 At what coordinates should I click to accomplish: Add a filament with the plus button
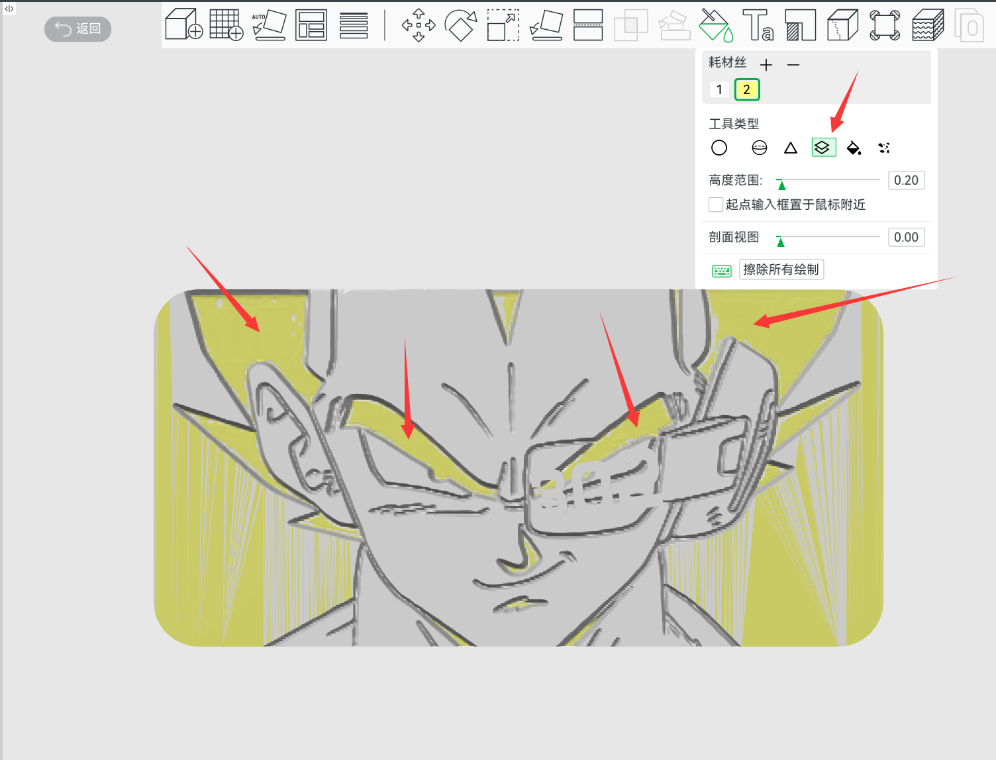pyautogui.click(x=766, y=64)
